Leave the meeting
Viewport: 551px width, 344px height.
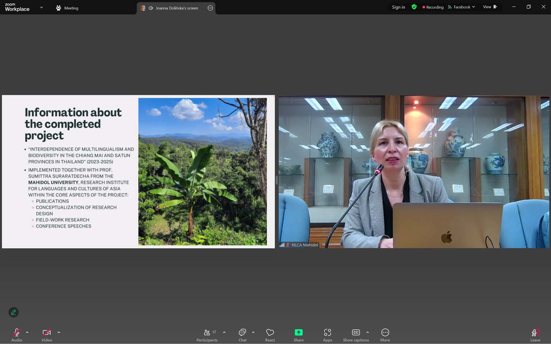tap(535, 334)
